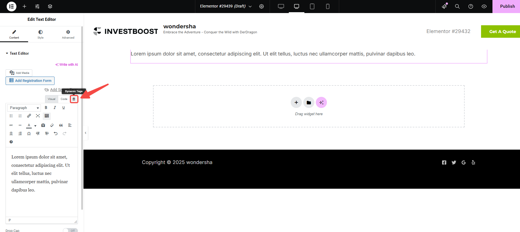This screenshot has height=232, width=520.
Task: Open the Finder search magnifier icon
Action: [457, 6]
